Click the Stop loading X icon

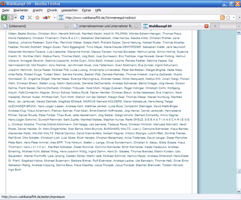coord(29,18)
